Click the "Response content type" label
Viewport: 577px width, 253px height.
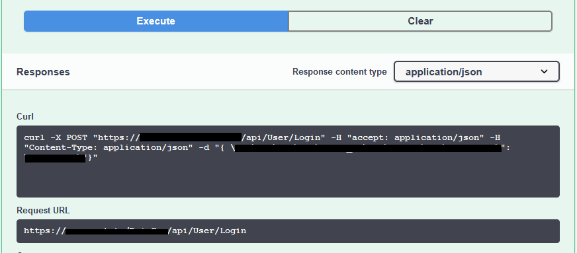[339, 71]
